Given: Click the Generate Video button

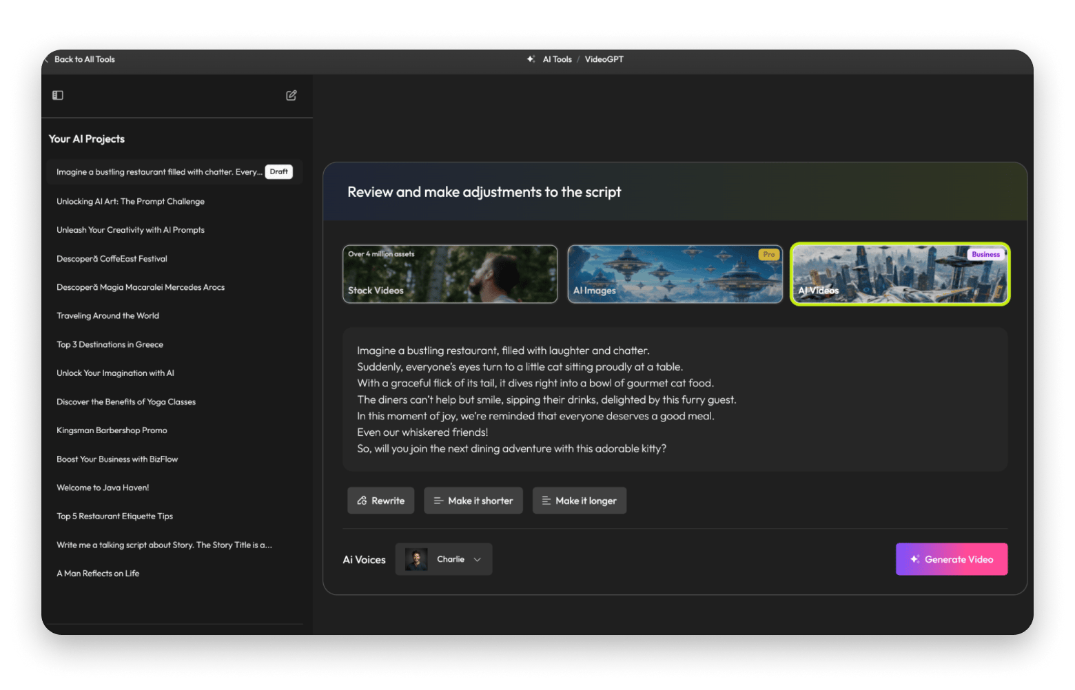Looking at the screenshot, I should click(x=951, y=559).
